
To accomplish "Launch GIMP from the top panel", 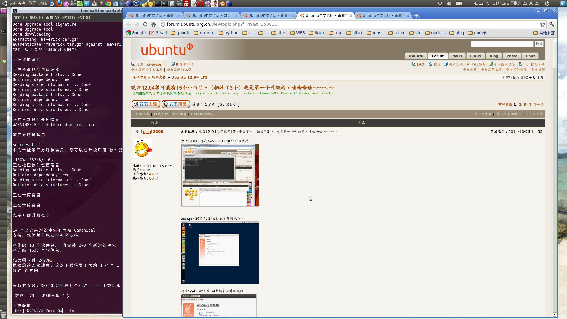I will 101,4.
